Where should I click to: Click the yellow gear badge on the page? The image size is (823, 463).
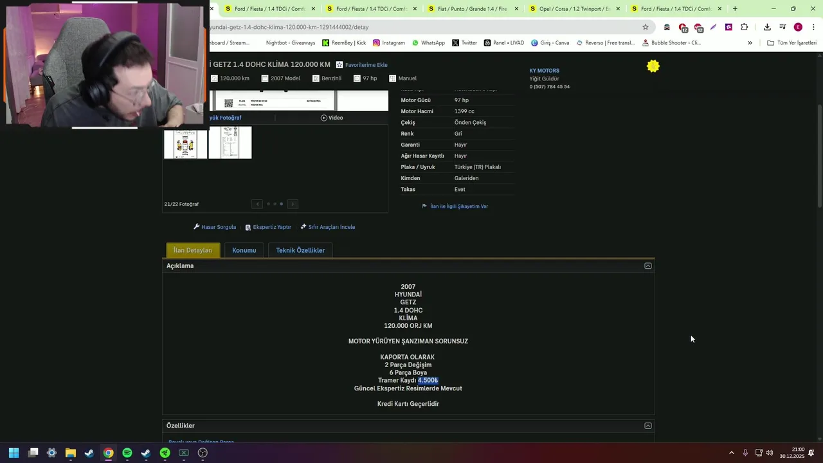tap(653, 66)
